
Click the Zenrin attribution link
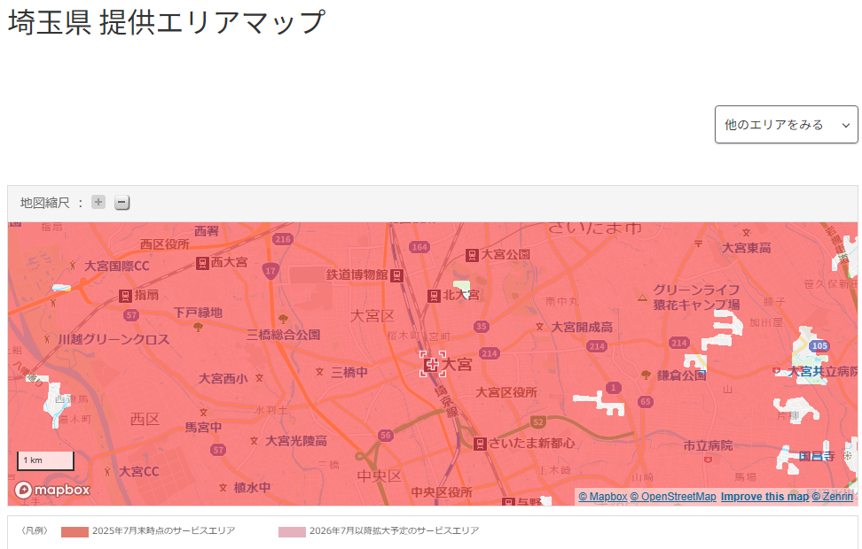coord(833,497)
